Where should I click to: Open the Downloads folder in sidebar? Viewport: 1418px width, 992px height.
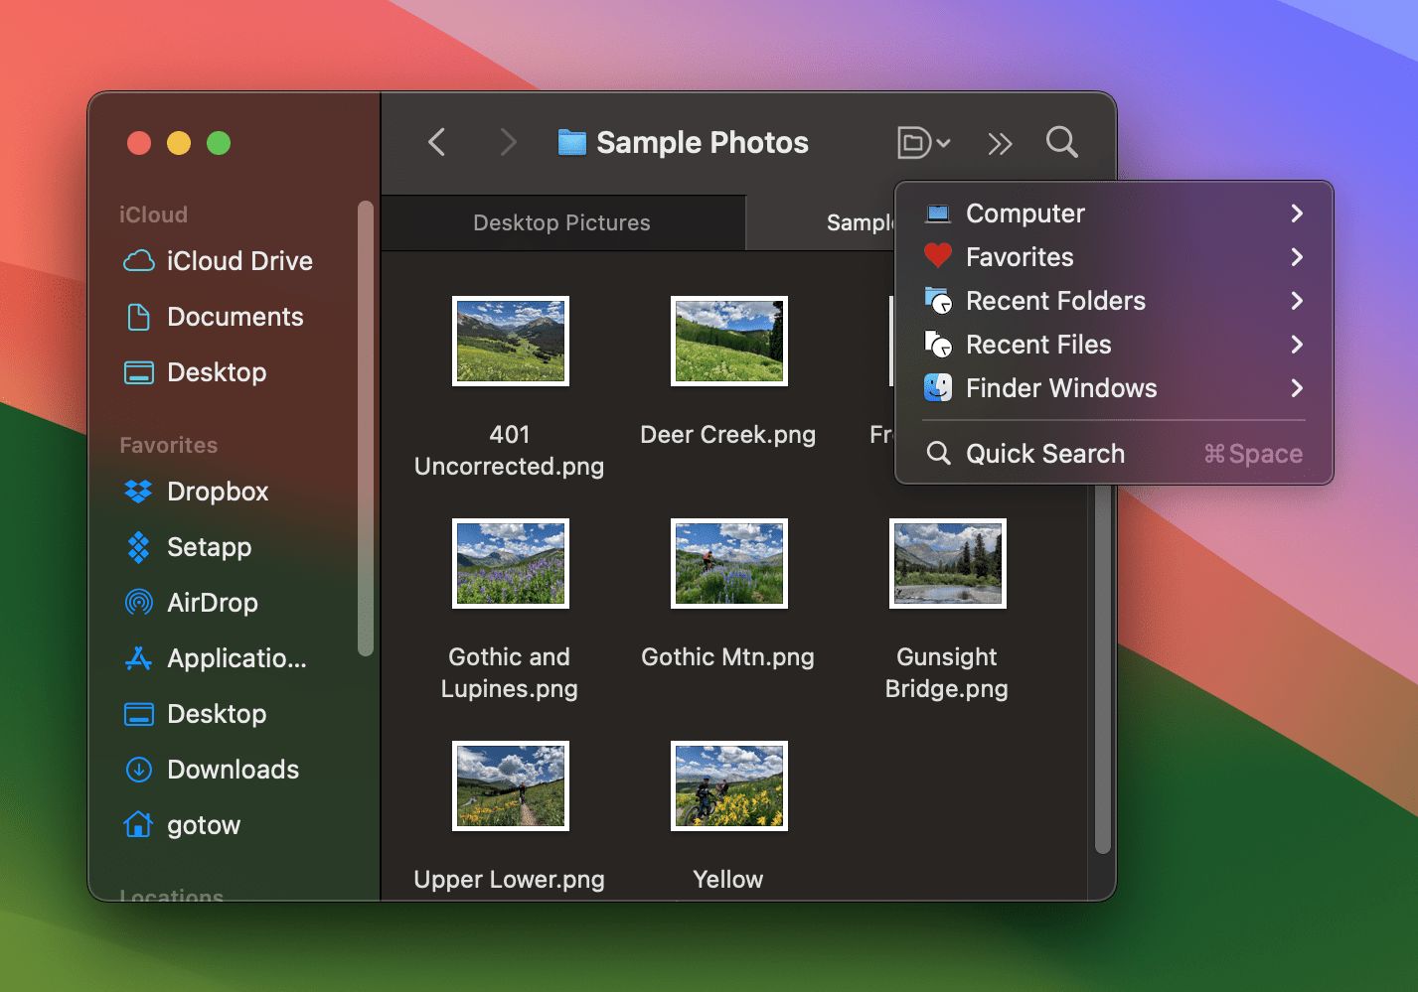(x=233, y=770)
